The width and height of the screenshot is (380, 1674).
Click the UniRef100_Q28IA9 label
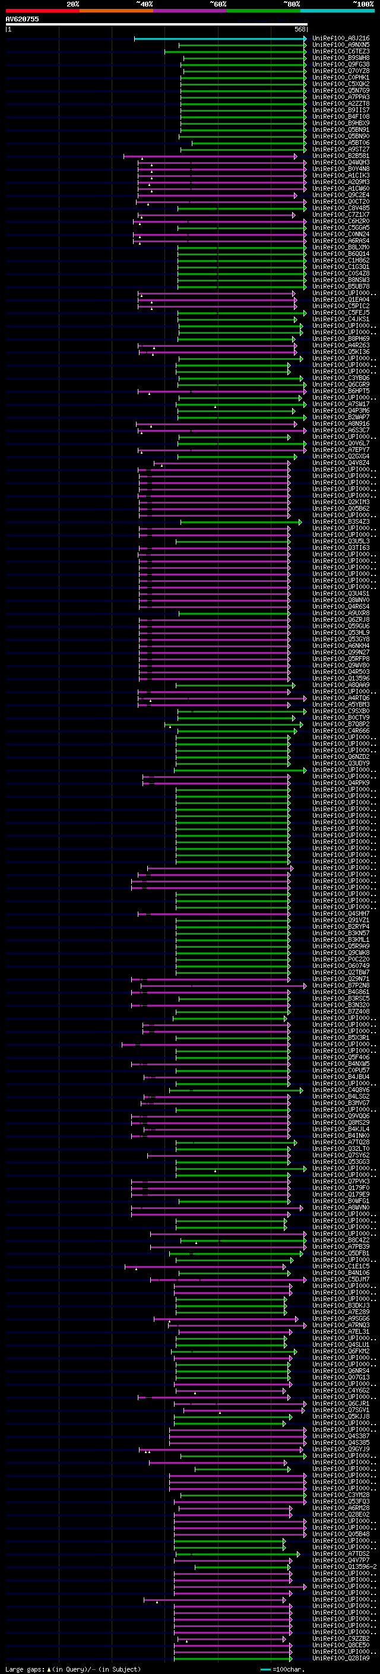click(341, 1659)
